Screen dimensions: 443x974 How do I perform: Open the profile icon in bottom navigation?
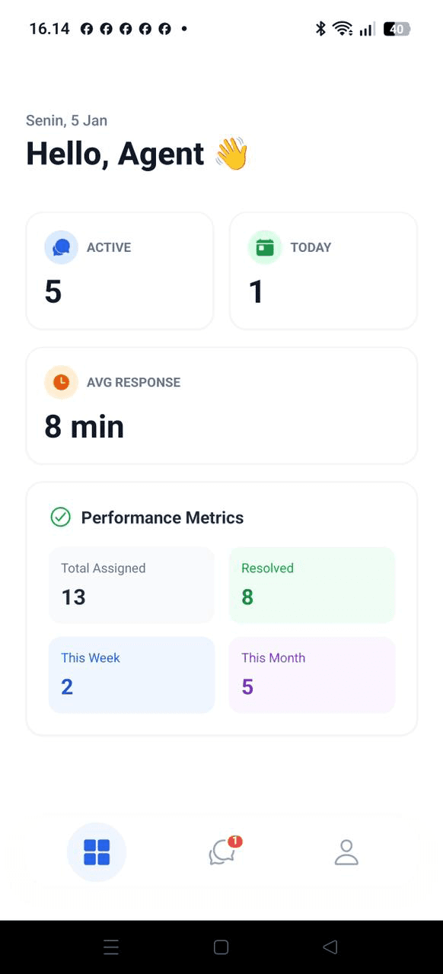click(346, 851)
